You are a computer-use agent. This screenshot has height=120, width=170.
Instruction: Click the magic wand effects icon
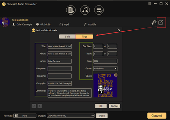154,22
